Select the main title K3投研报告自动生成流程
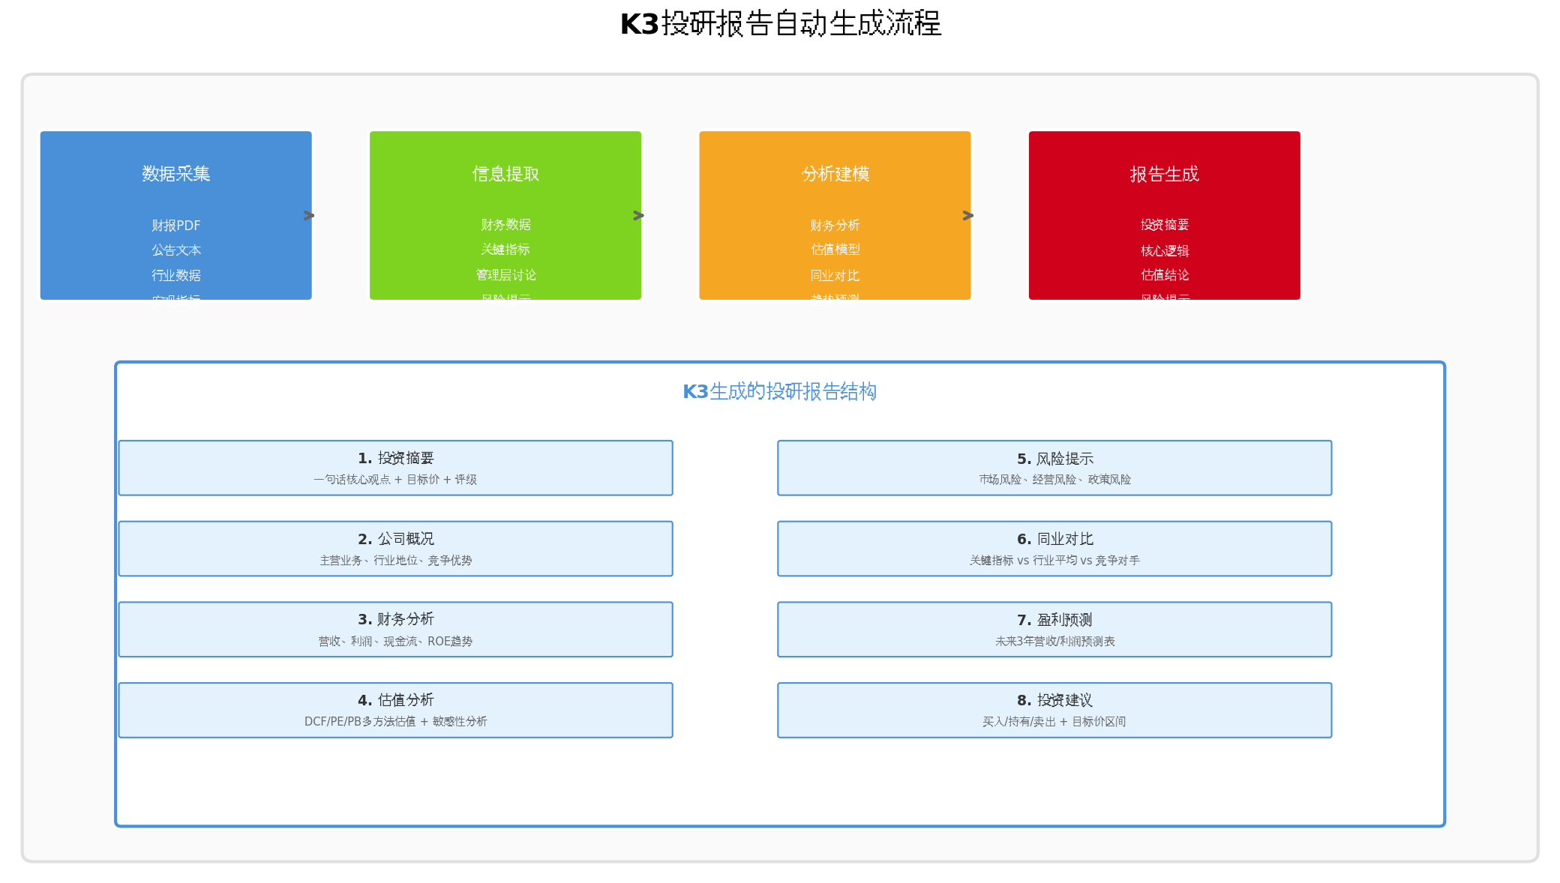Image resolution: width=1560 pixels, height=883 pixels. (780, 24)
